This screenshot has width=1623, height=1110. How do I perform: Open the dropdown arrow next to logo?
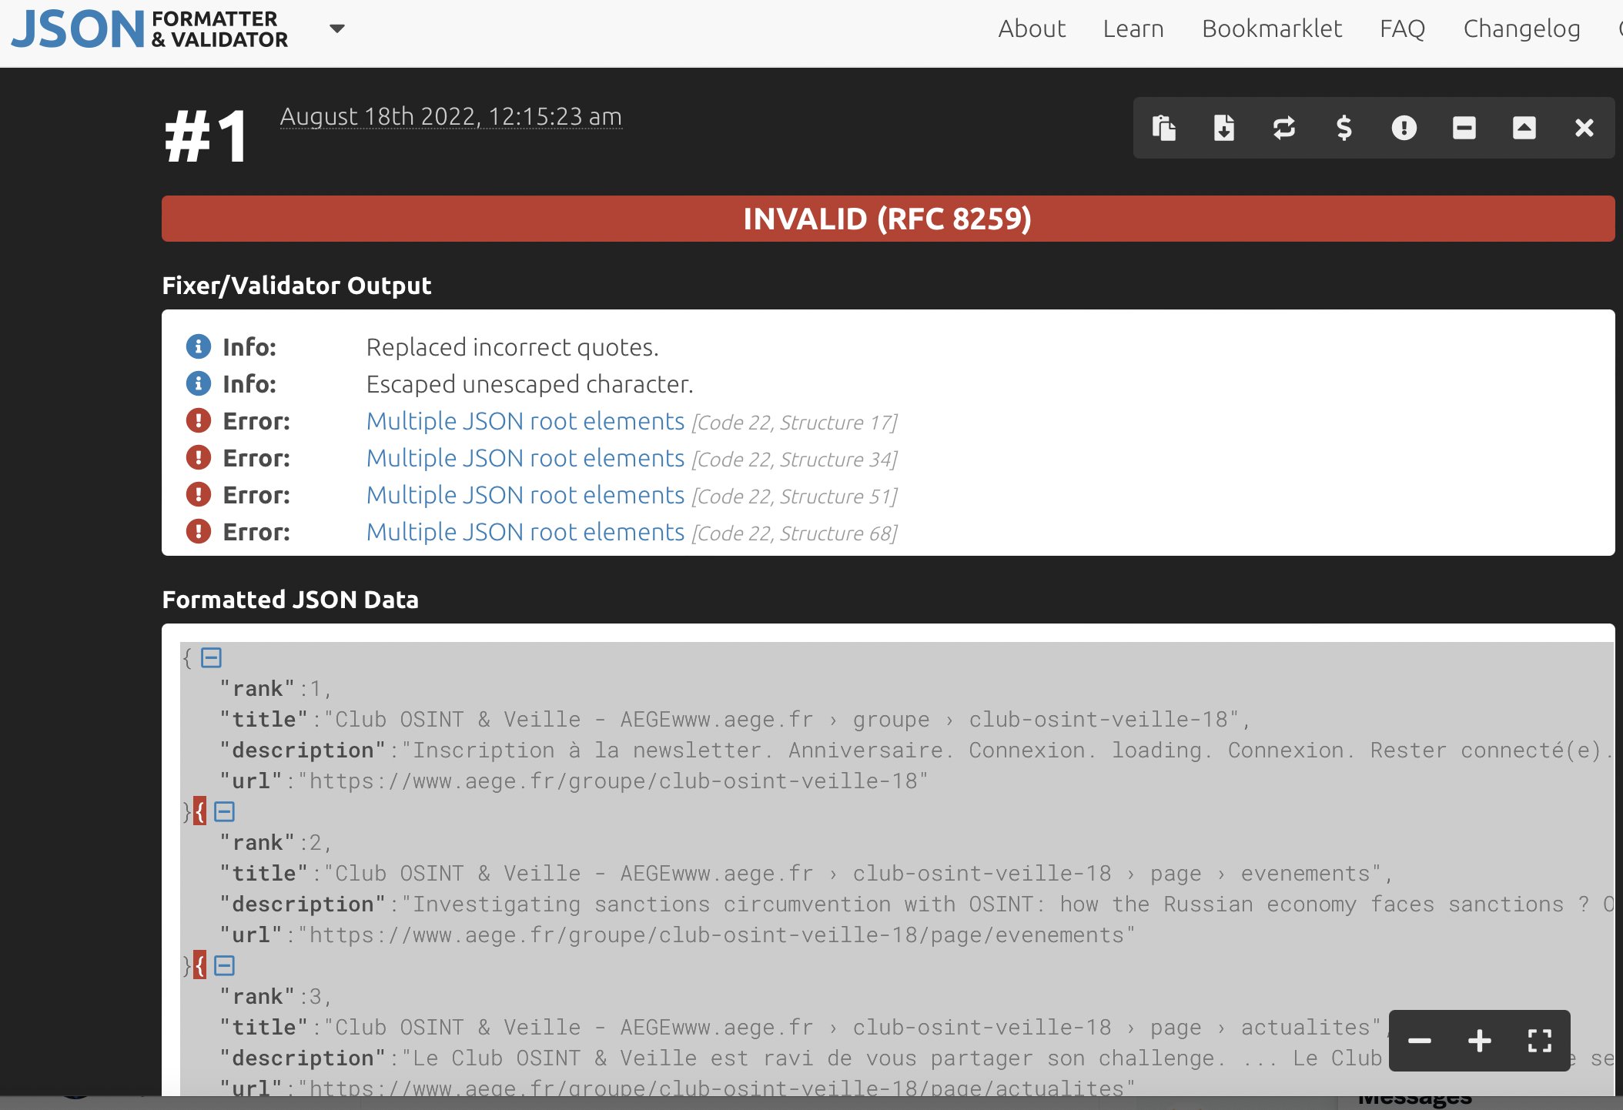click(x=336, y=29)
